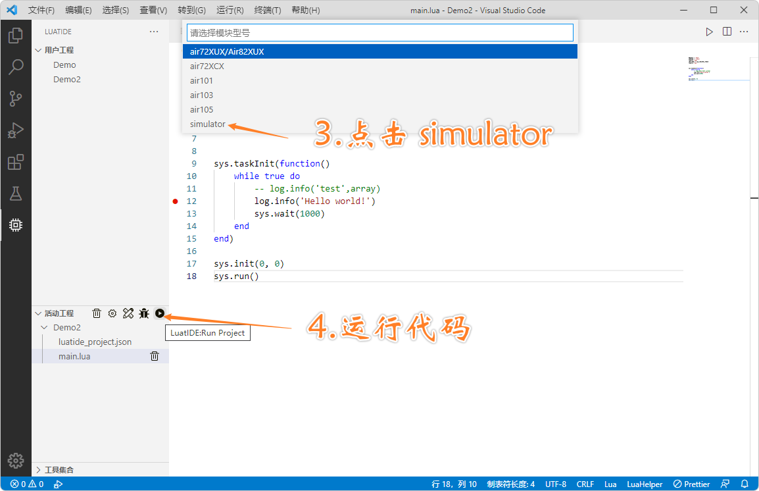Viewport: 759px width, 491px height.
Task: Open Demo in user projects
Action: [x=64, y=65]
